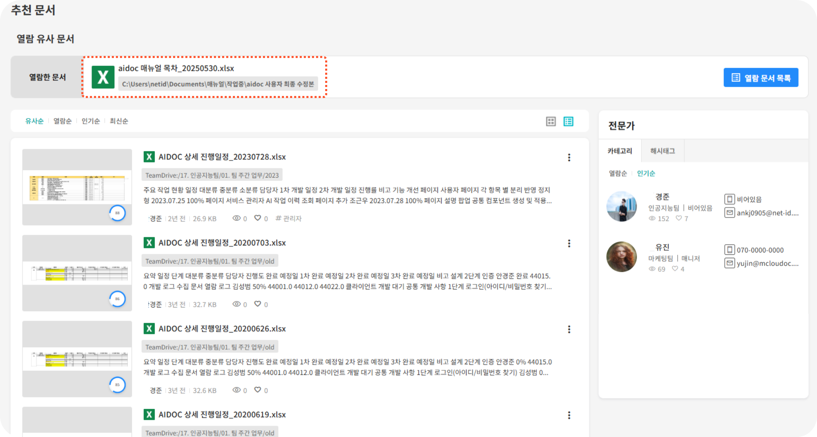This screenshot has width=817, height=437.
Task: Switch to grid view layout icon
Action: click(x=551, y=121)
